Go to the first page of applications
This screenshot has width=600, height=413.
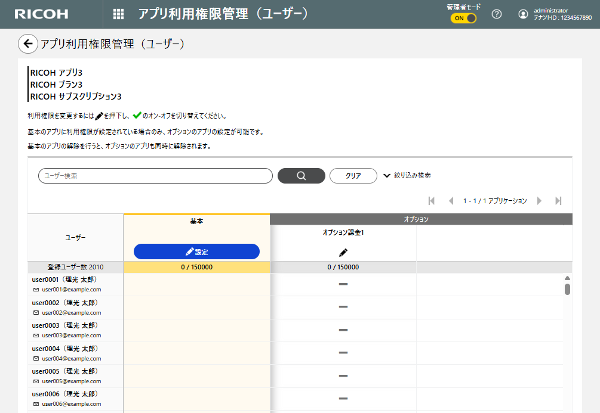point(432,201)
